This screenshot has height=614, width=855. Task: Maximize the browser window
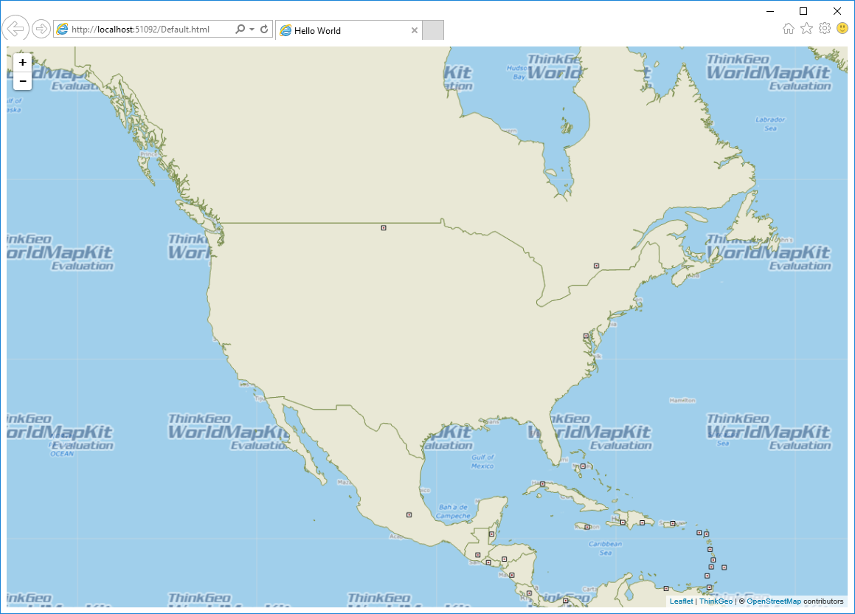coord(803,11)
